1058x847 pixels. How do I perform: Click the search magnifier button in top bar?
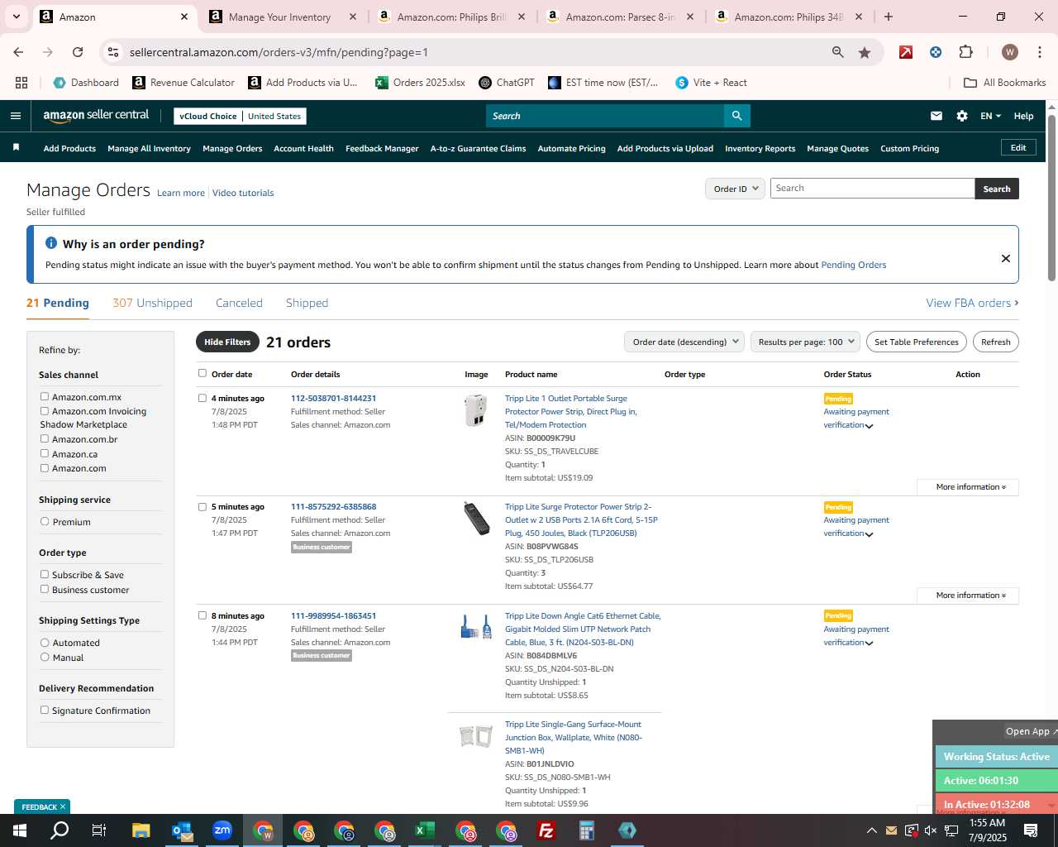(736, 116)
